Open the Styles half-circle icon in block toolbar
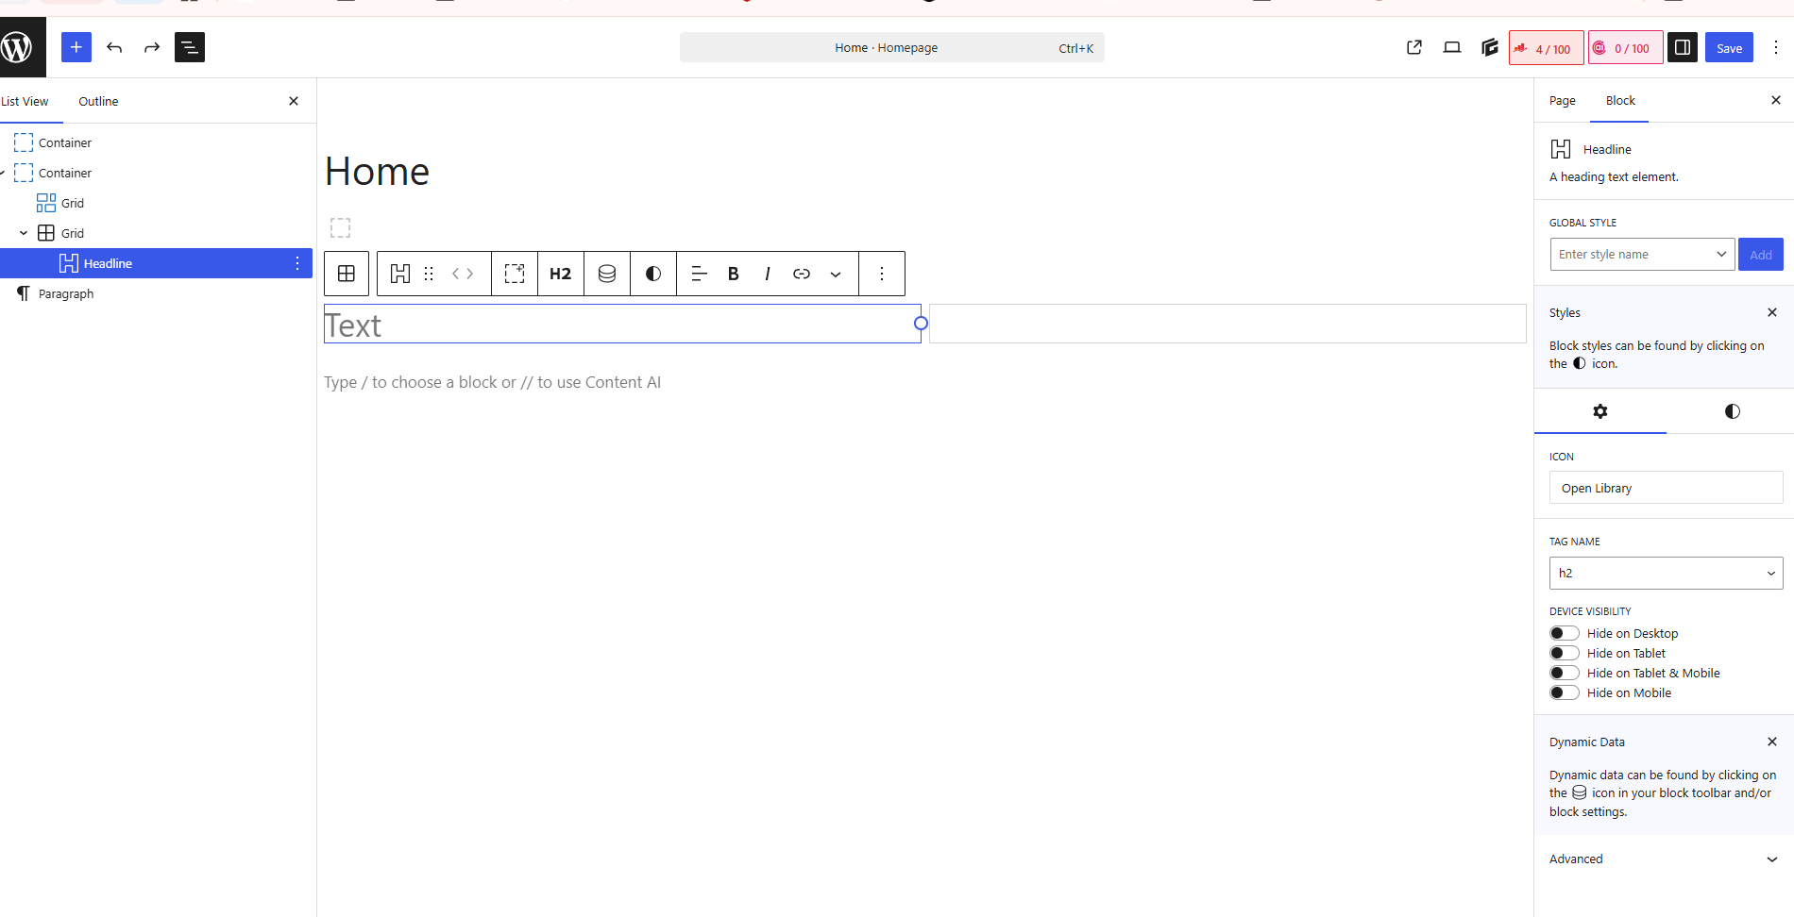1794x917 pixels. [653, 274]
